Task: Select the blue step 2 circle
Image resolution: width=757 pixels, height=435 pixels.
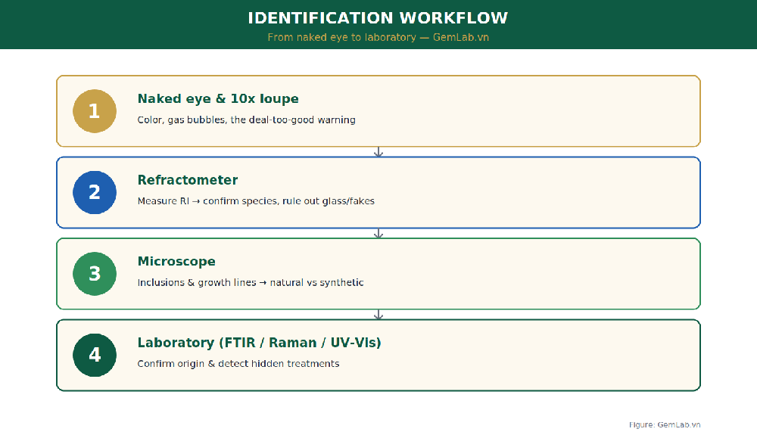Action: pos(95,192)
